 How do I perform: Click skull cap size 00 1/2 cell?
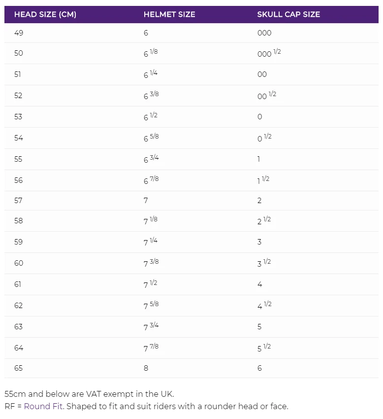point(266,96)
